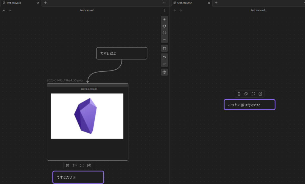The width and height of the screenshot is (305, 184).
Task: Open canvas help with the question mark icon
Action: (164, 72)
